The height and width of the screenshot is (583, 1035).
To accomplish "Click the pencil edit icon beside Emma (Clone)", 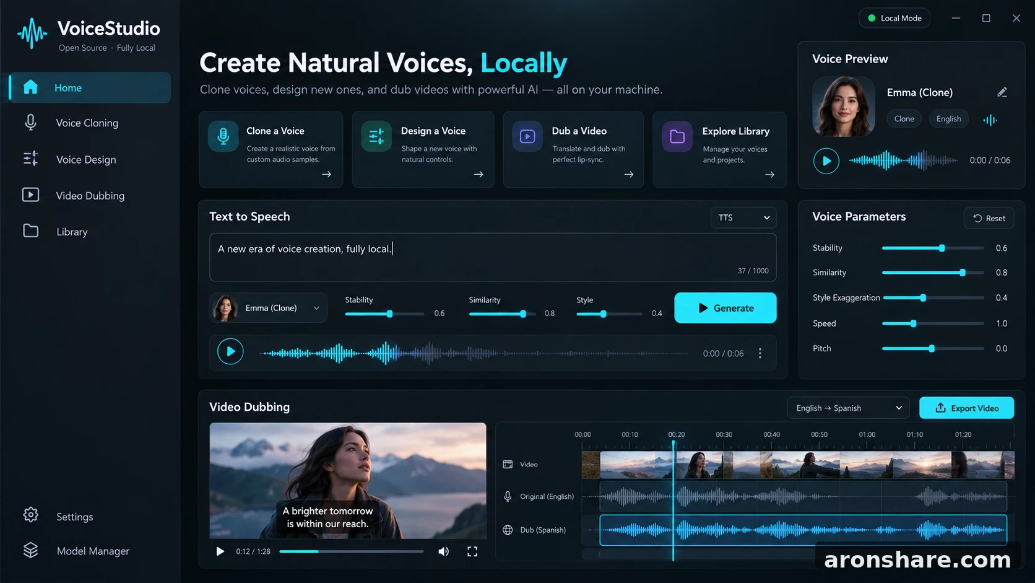I will pos(1002,92).
